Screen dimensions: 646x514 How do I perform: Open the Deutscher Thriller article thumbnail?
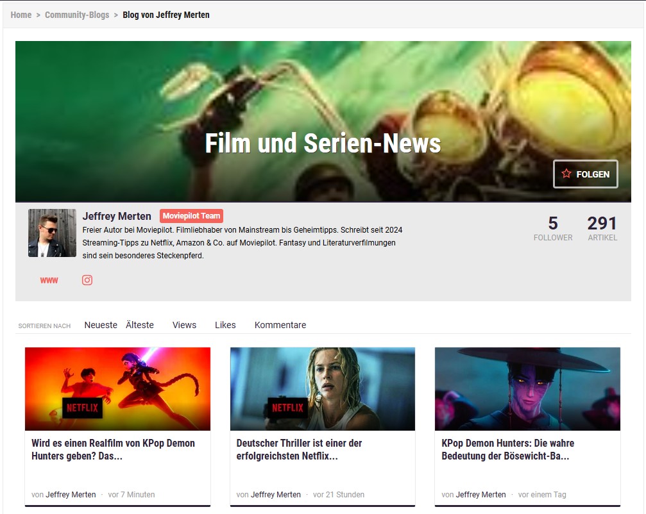(x=322, y=388)
